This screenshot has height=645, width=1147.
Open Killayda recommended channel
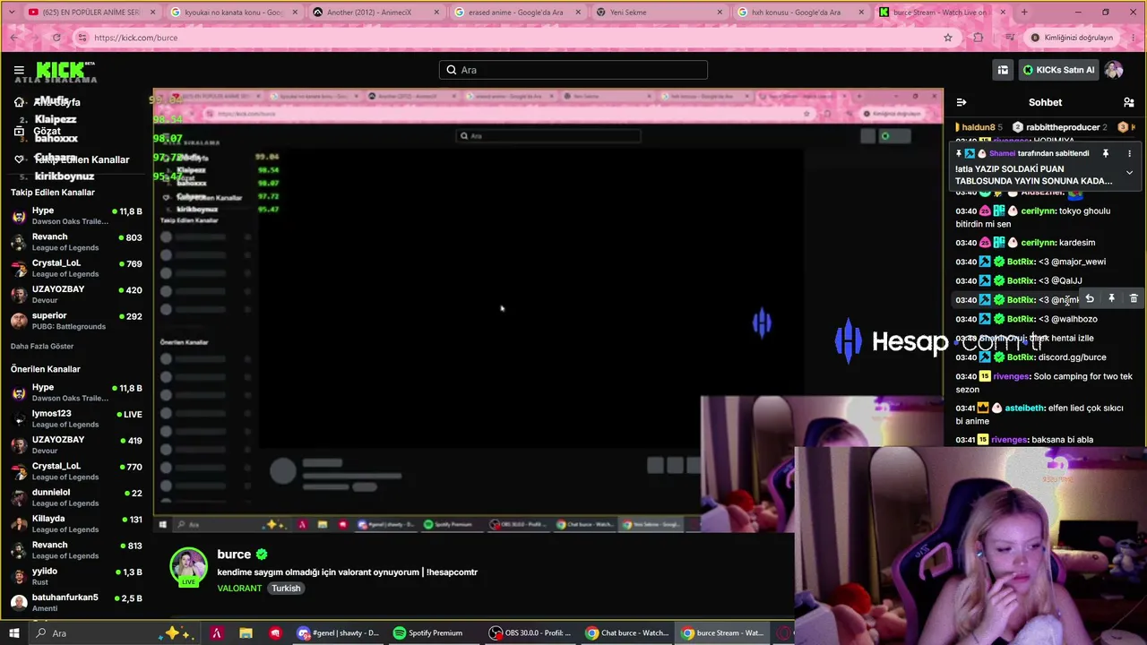coord(76,523)
